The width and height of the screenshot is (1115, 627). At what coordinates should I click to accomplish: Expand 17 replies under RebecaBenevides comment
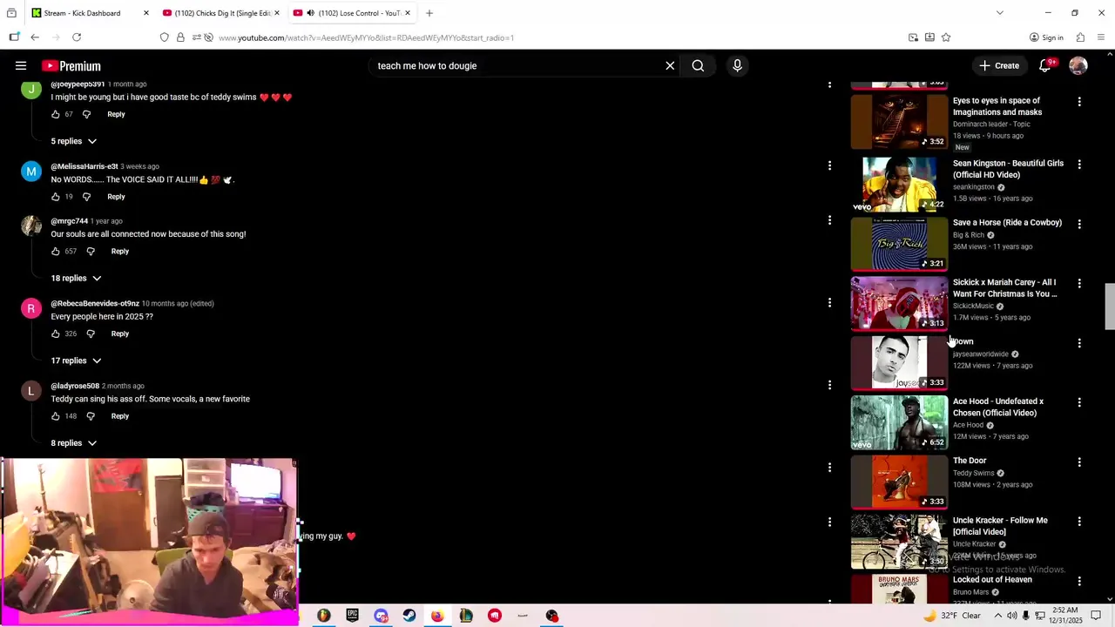[x=76, y=361]
